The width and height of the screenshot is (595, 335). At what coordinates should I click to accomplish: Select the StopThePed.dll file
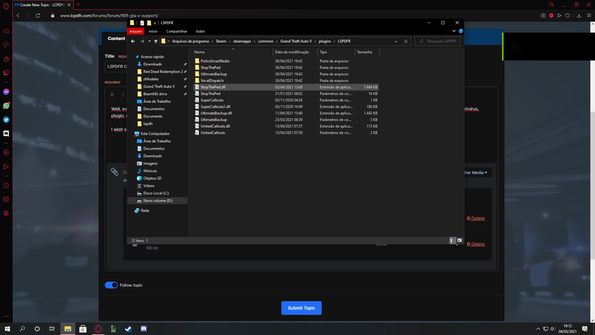pos(213,87)
